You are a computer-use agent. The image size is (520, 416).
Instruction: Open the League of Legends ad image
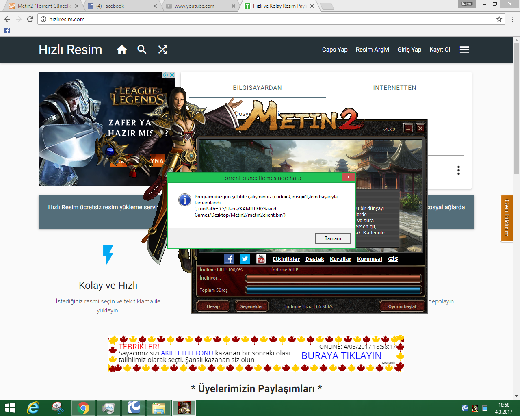pos(107,129)
